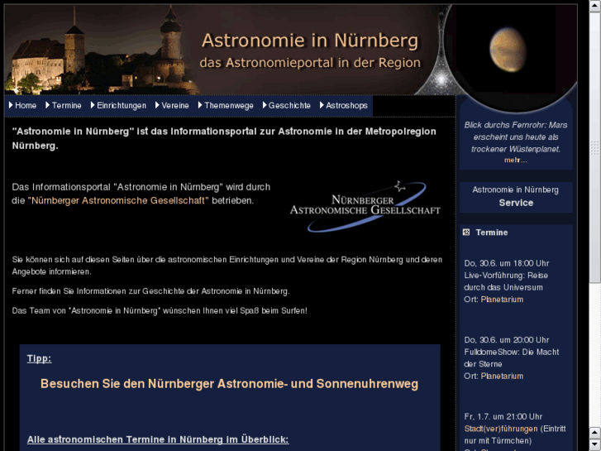Open the Themenwege navigation item
The width and height of the screenshot is (601, 451).
[x=226, y=106]
